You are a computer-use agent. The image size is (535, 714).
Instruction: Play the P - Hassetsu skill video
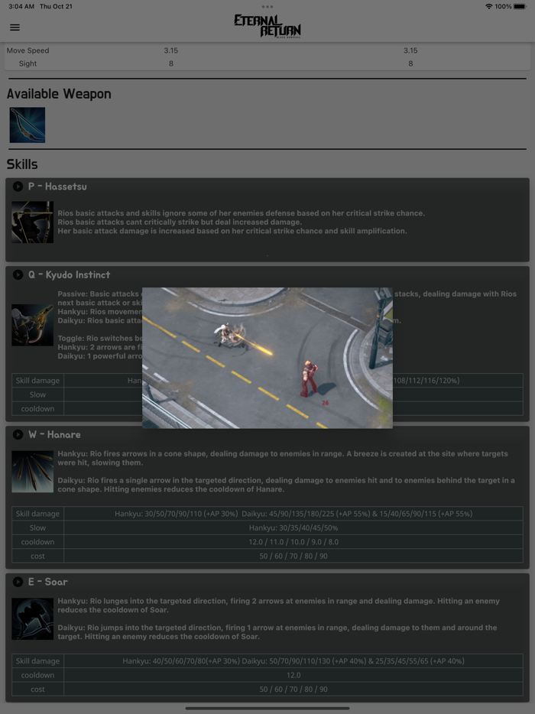tap(18, 187)
